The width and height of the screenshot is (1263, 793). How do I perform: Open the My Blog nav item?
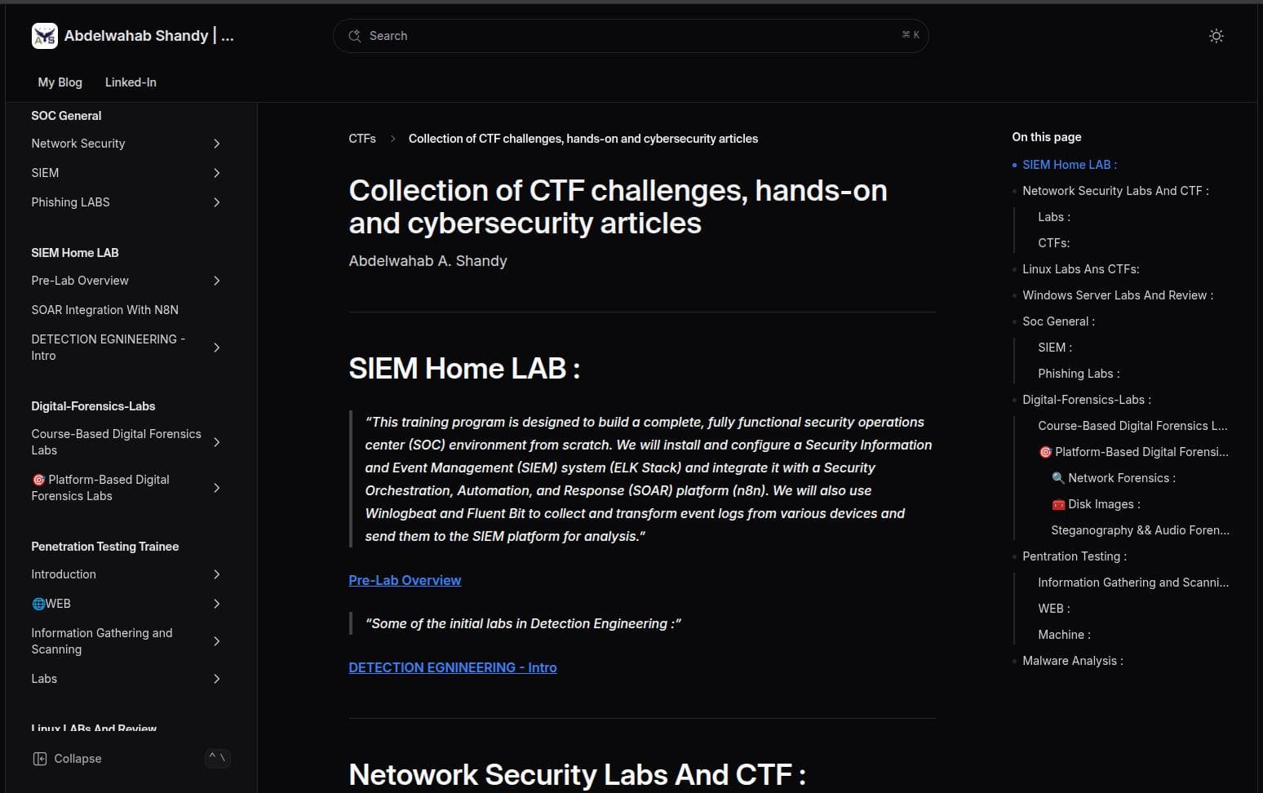(x=60, y=82)
